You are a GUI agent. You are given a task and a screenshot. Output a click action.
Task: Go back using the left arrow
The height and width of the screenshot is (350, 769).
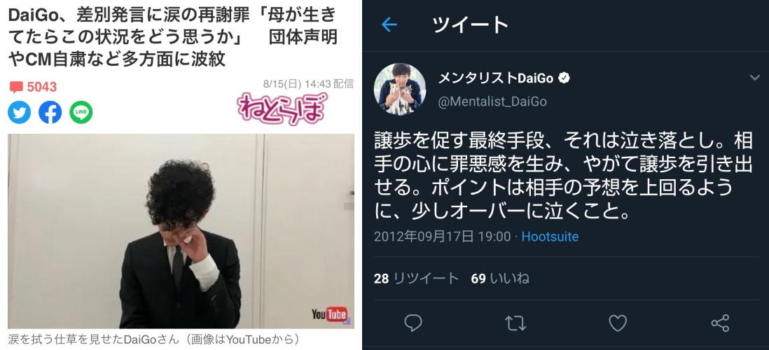(389, 24)
